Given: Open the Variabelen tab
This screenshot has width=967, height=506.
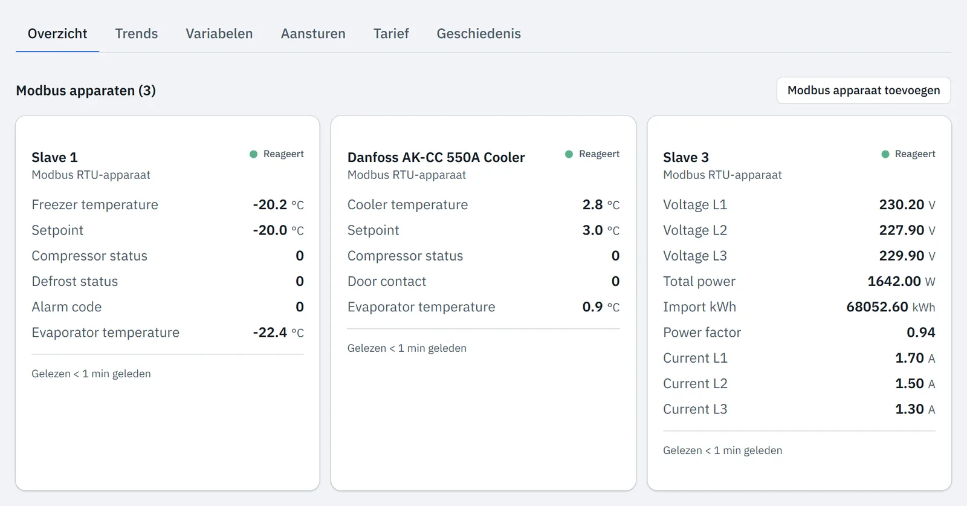Looking at the screenshot, I should coord(219,34).
